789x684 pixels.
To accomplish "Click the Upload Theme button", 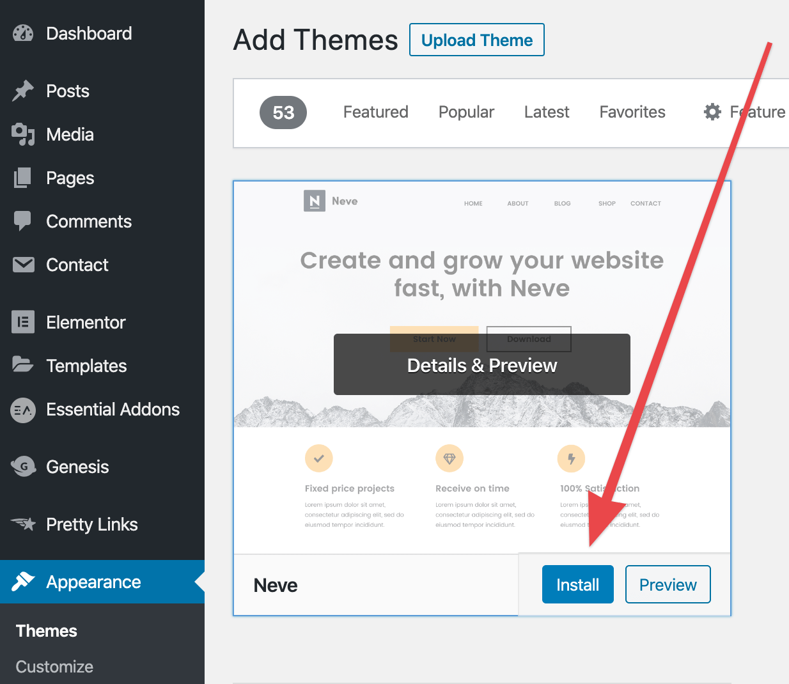I will (477, 40).
